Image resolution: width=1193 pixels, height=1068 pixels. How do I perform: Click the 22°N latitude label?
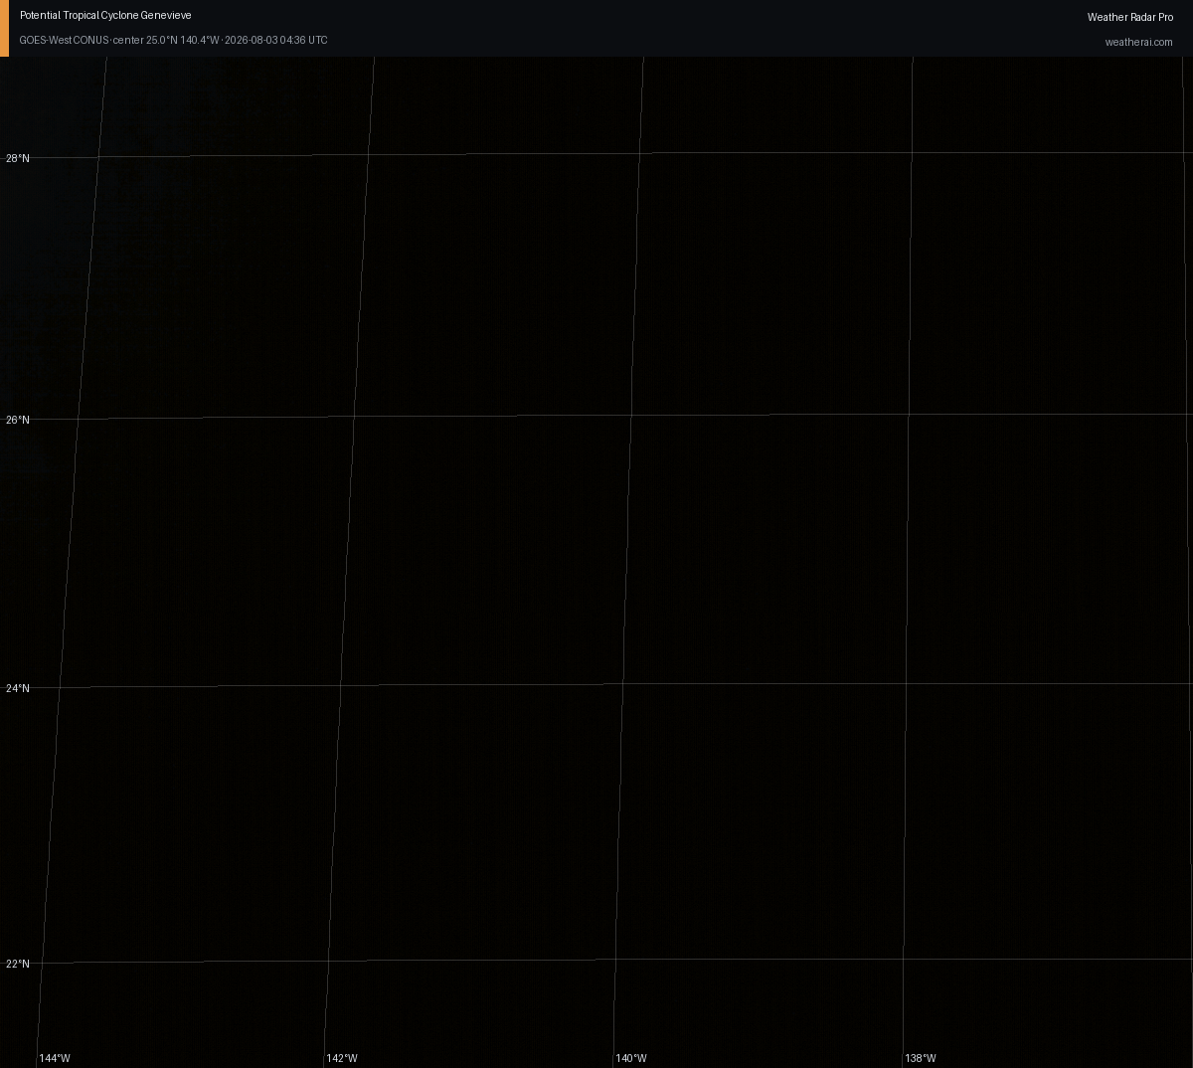pos(18,964)
